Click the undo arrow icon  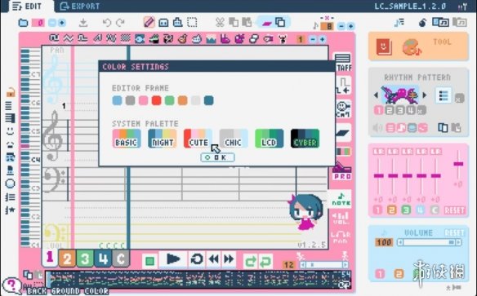pyautogui.click(x=107, y=23)
